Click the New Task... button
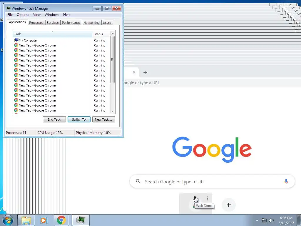Image resolution: width=301 pixels, height=226 pixels. 103,119
